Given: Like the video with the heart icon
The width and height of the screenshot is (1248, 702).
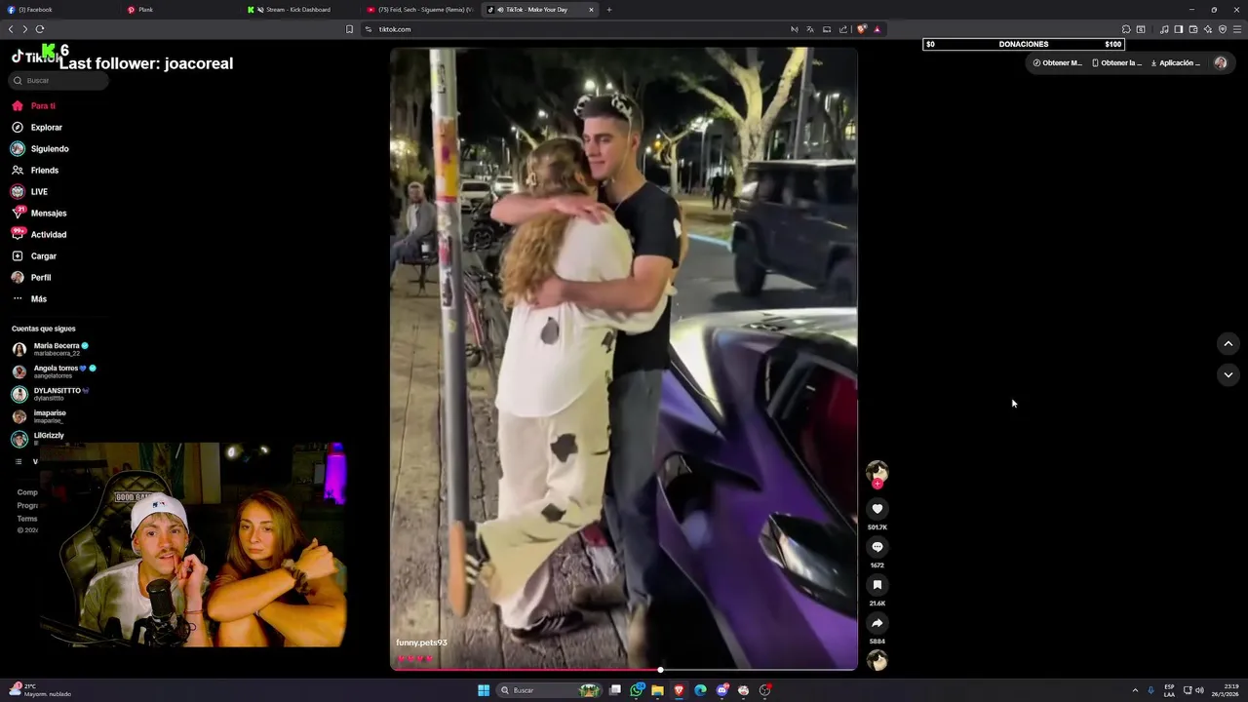Looking at the screenshot, I should click(877, 509).
